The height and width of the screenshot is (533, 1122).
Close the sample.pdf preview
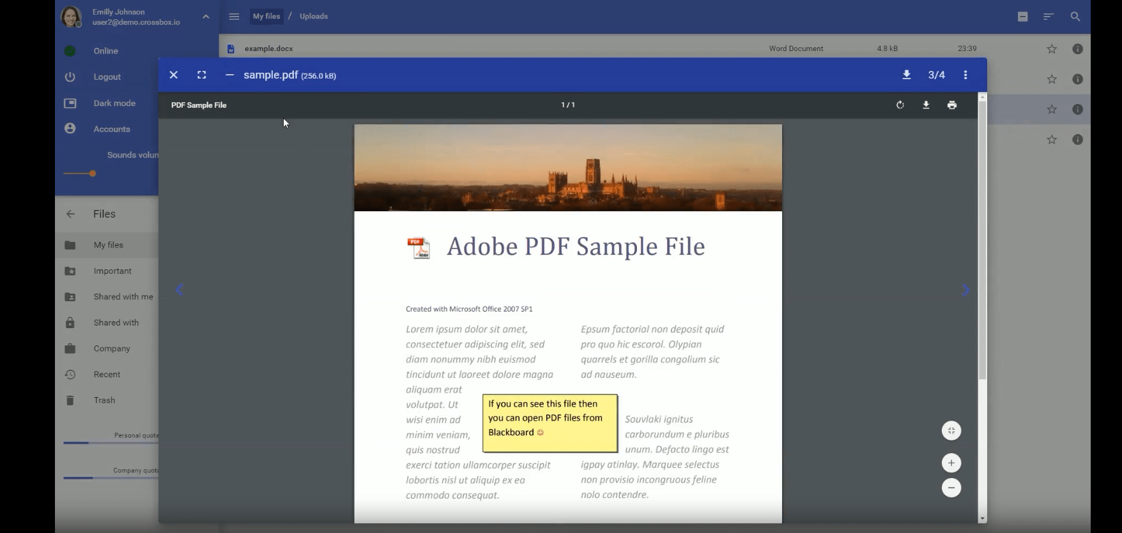[173, 75]
